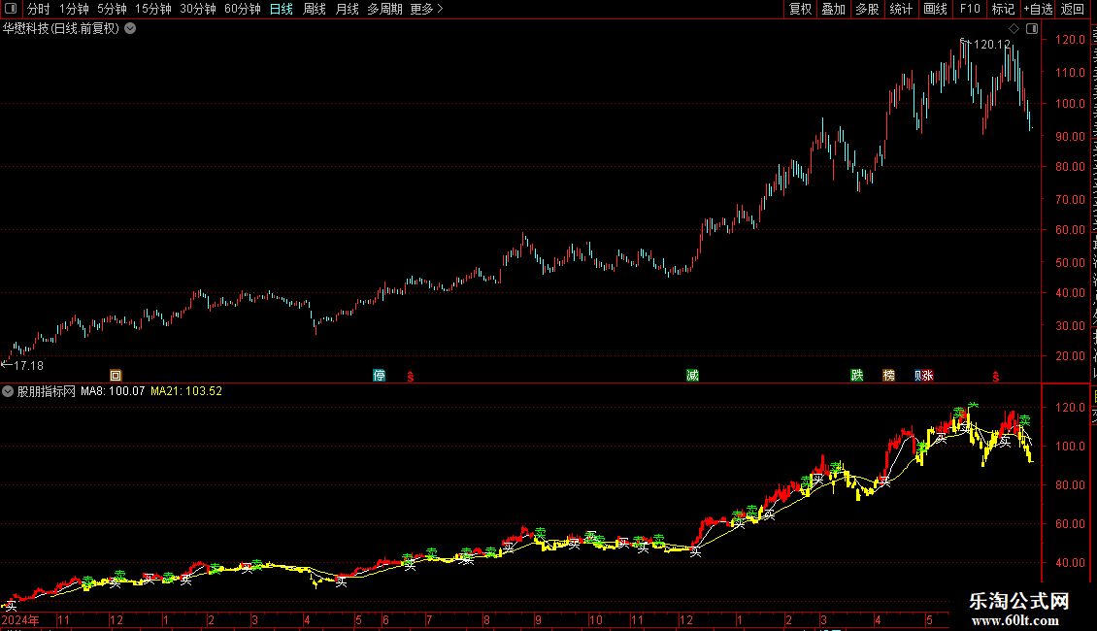The height and width of the screenshot is (631, 1097).
Task: Expand the 更多 periods menu
Action: pyautogui.click(x=426, y=9)
